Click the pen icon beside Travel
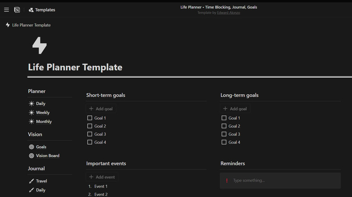This screenshot has height=197, width=352. 32,181
